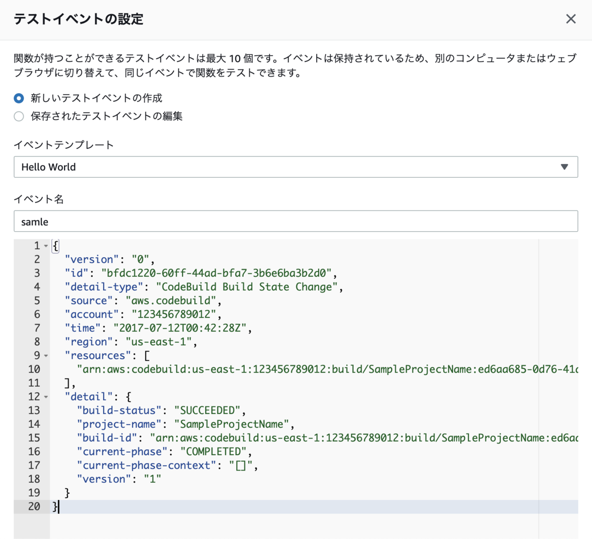Click the "time" line with 2017-07-12T00:42:28Z
Image resolution: width=592 pixels, height=539 pixels.
point(158,328)
